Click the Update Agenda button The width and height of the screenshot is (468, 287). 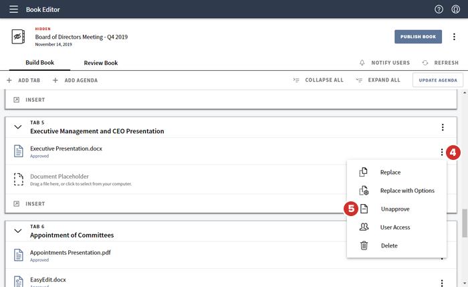point(437,80)
